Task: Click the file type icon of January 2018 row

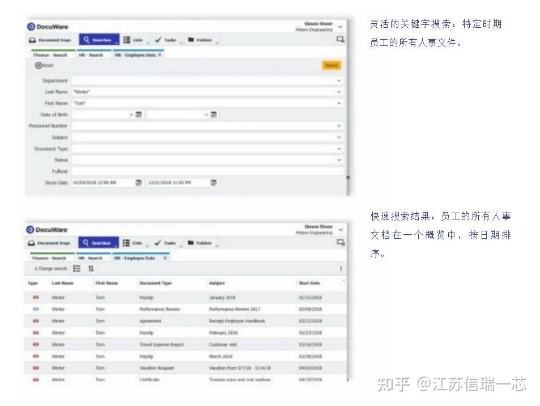Action: [36, 297]
